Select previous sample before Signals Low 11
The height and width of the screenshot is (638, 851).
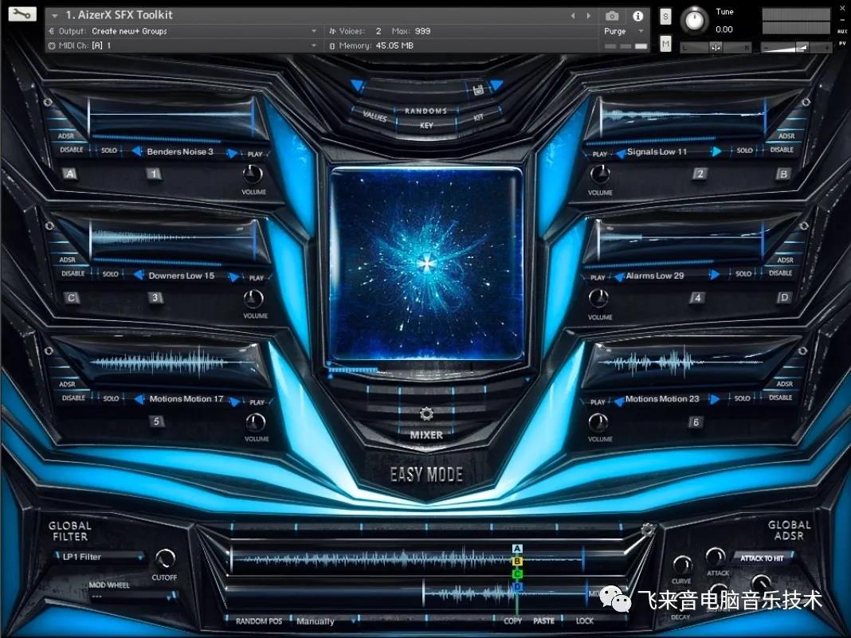point(621,154)
